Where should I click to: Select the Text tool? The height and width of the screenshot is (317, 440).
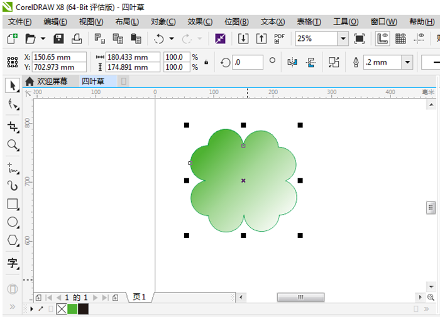coord(12,263)
